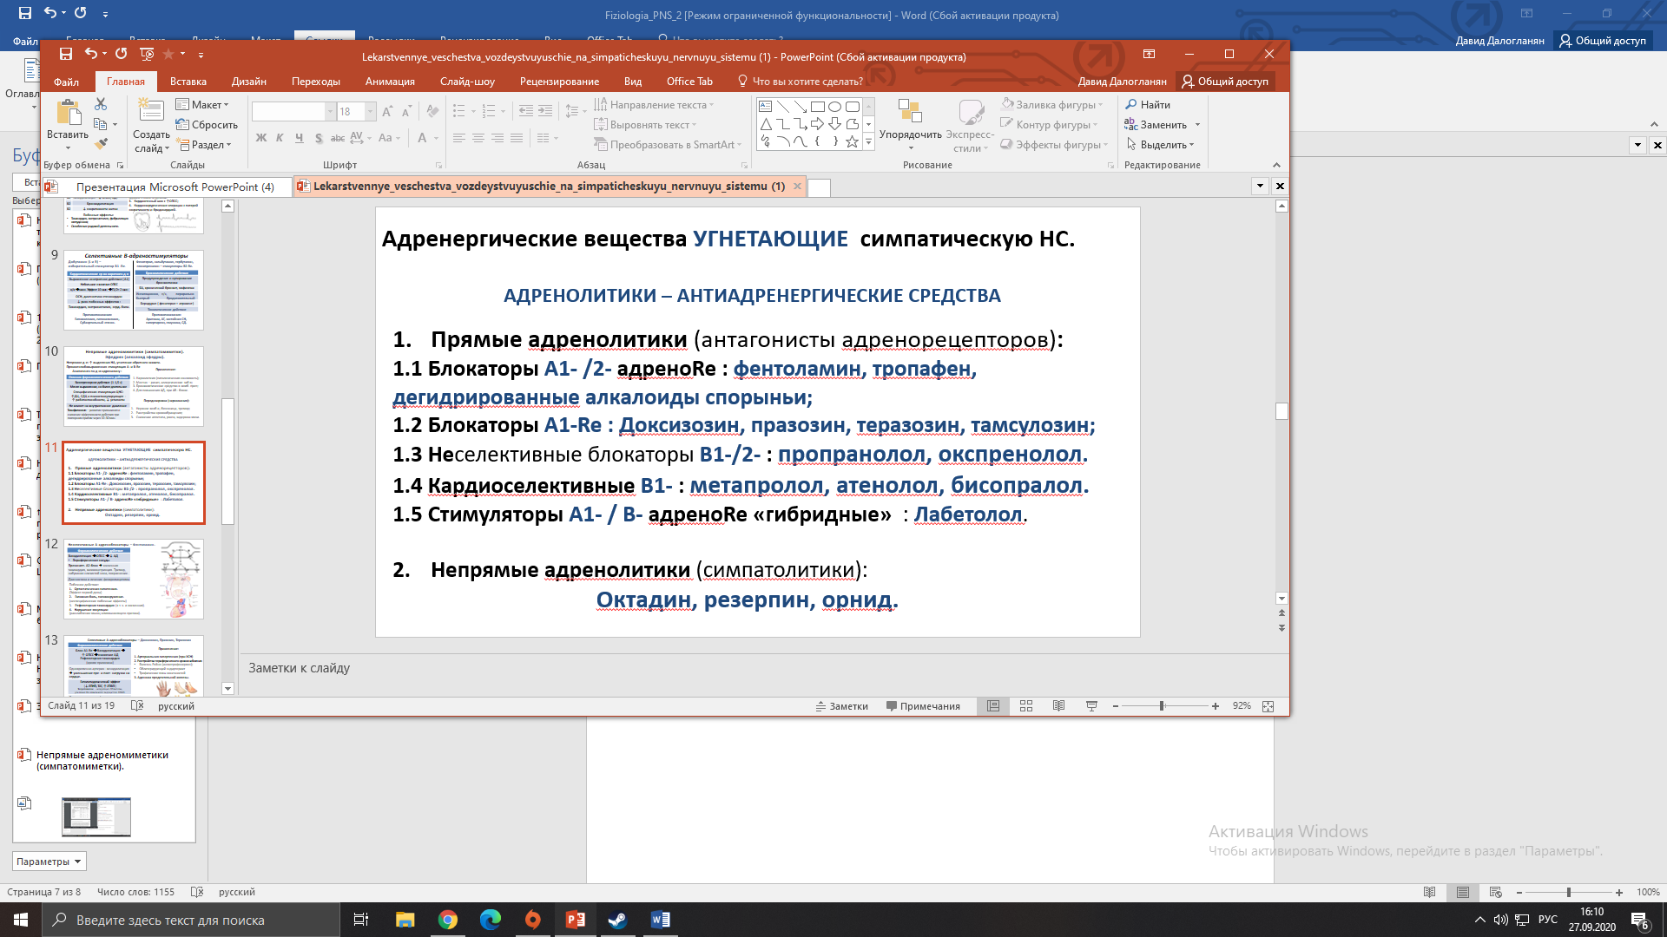Decrease font size with A-down icon
1667x937 pixels.
point(405,112)
